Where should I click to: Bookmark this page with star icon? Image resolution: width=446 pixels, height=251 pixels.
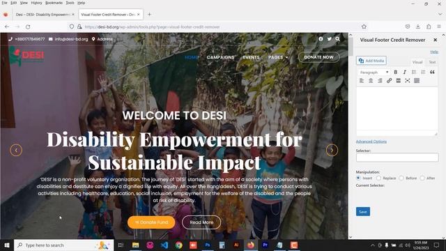(x=364, y=26)
